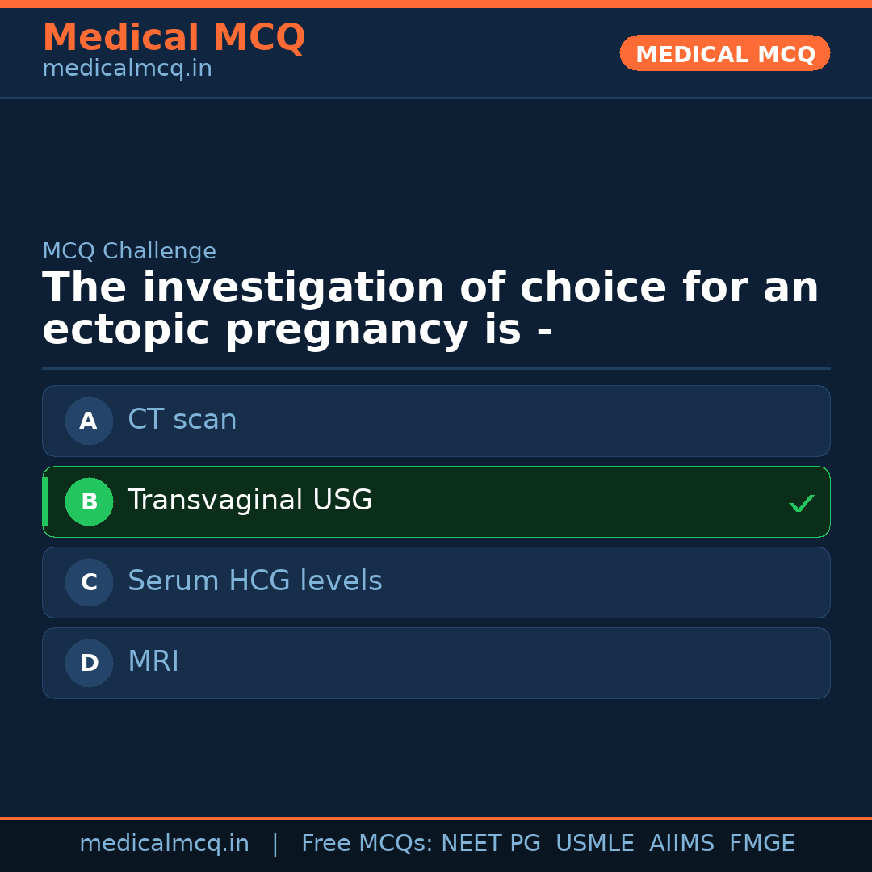872x872 pixels.
Task: Click the letter A circle badge
Action: [x=89, y=421]
